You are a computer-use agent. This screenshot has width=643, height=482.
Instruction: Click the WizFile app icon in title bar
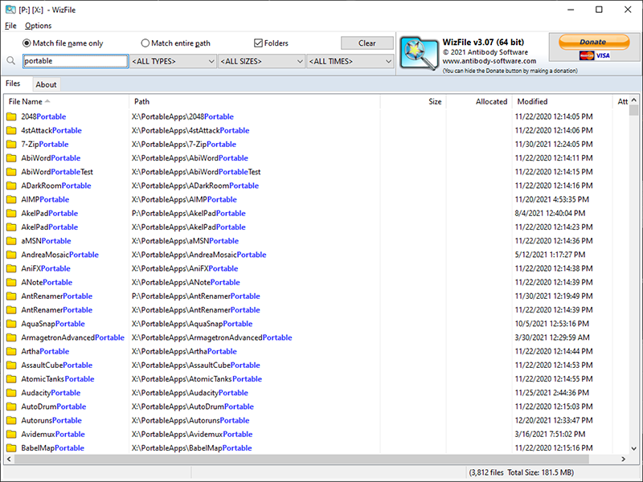pos(10,10)
